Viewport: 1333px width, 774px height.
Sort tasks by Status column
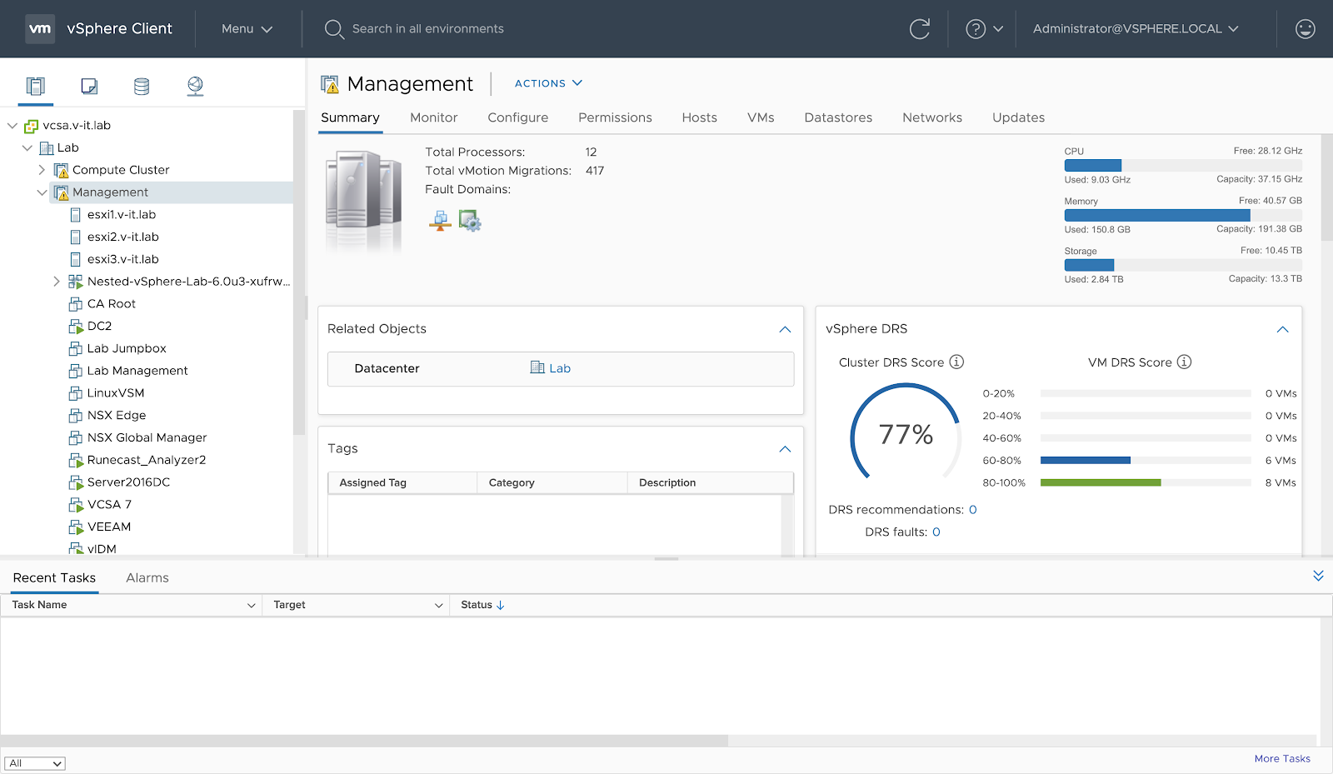(482, 605)
